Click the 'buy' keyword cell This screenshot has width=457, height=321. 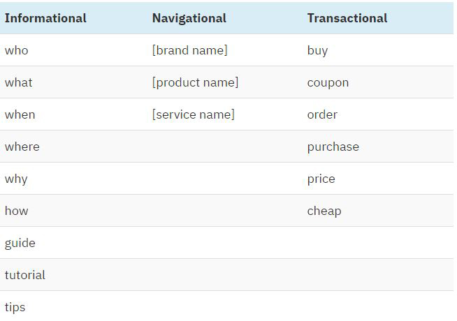tap(317, 50)
